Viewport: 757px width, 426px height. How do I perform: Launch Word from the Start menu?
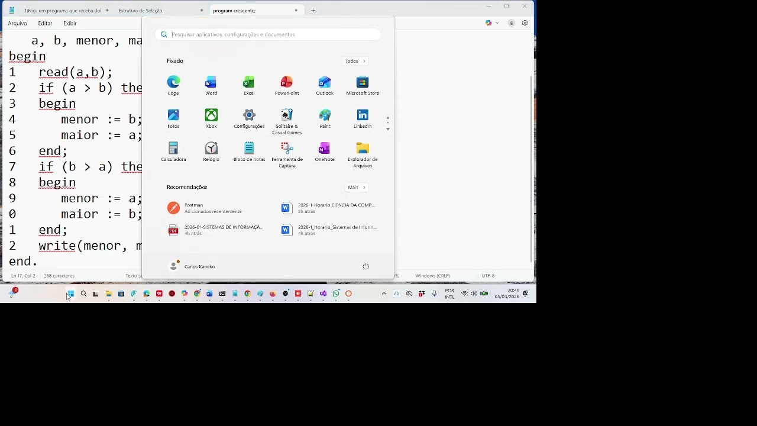point(211,85)
